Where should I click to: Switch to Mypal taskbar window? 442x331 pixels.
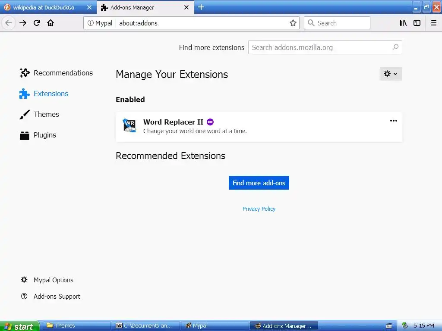tap(215, 326)
